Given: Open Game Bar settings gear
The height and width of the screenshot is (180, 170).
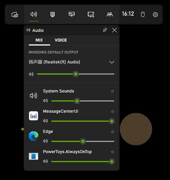Looking at the screenshot, I should tap(155, 15).
